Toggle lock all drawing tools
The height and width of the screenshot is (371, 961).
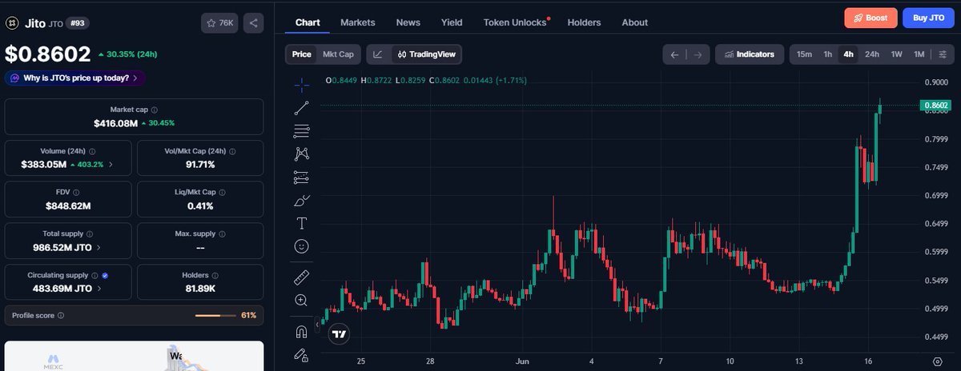301,353
